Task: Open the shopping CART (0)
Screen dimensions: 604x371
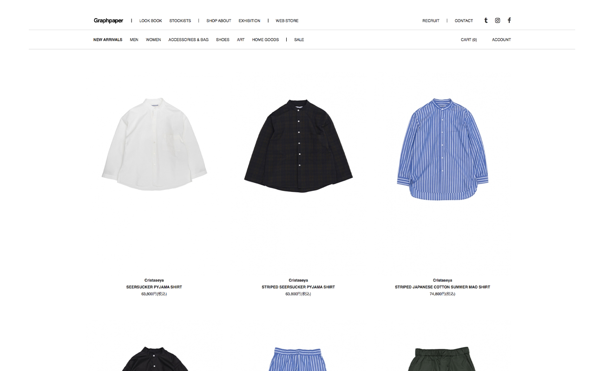Action: pyautogui.click(x=469, y=40)
